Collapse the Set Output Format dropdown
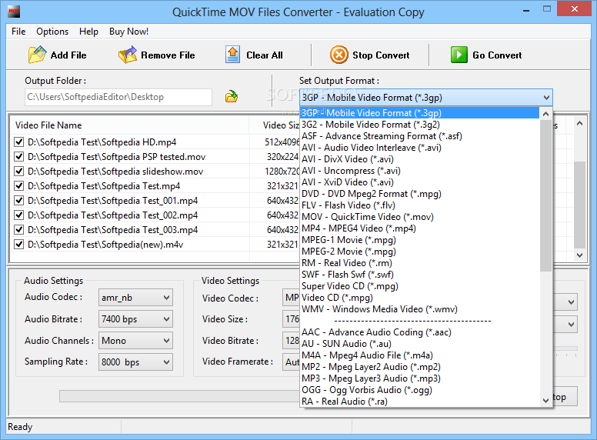 546,98
